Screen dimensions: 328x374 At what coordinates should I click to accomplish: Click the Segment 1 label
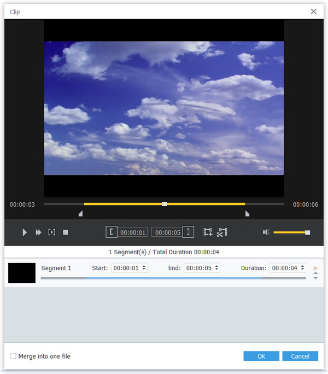point(56,268)
